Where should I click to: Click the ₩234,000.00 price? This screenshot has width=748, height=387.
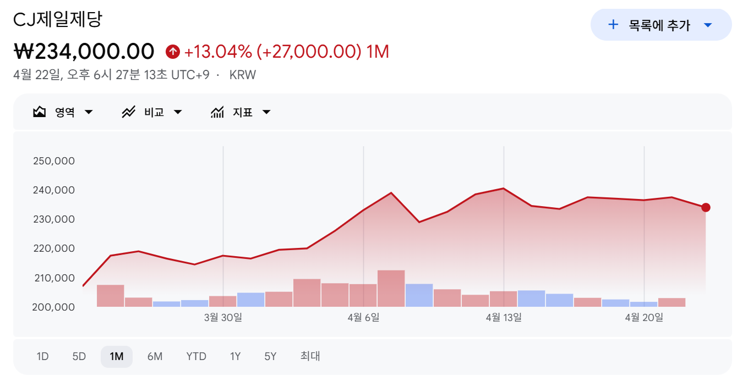pos(84,51)
